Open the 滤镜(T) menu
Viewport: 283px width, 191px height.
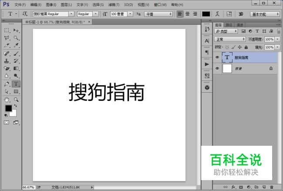click(x=114, y=5)
